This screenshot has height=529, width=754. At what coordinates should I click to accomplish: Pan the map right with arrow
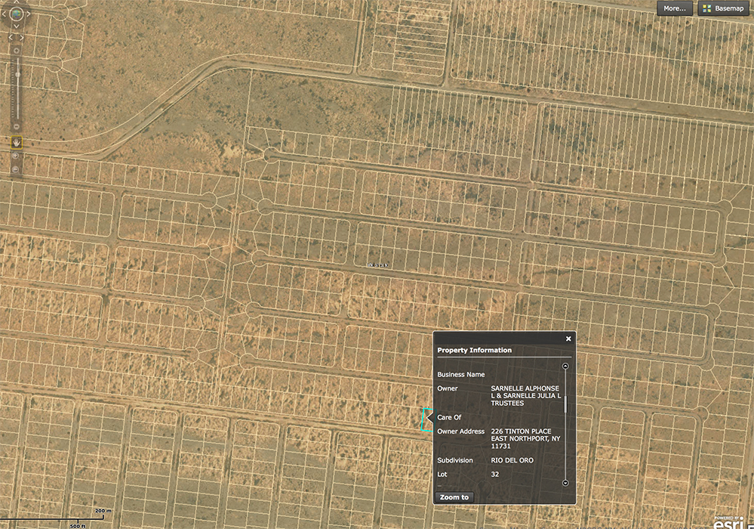coord(29,14)
